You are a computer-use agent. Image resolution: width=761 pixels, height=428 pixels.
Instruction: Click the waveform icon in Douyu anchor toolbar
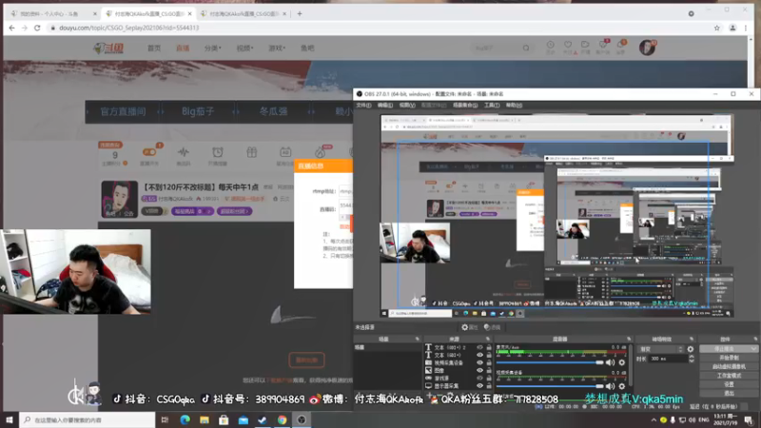point(183,152)
